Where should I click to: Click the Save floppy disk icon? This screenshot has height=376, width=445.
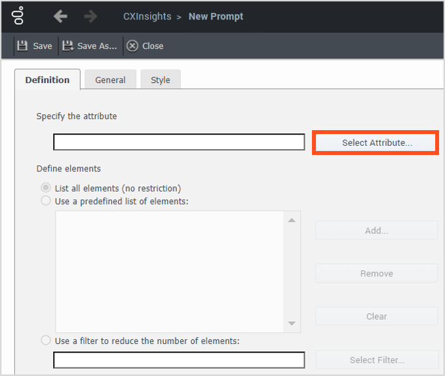[23, 46]
